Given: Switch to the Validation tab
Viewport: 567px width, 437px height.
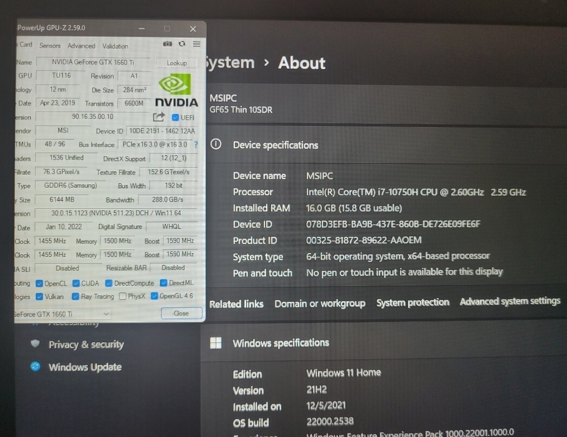Looking at the screenshot, I should tap(115, 47).
